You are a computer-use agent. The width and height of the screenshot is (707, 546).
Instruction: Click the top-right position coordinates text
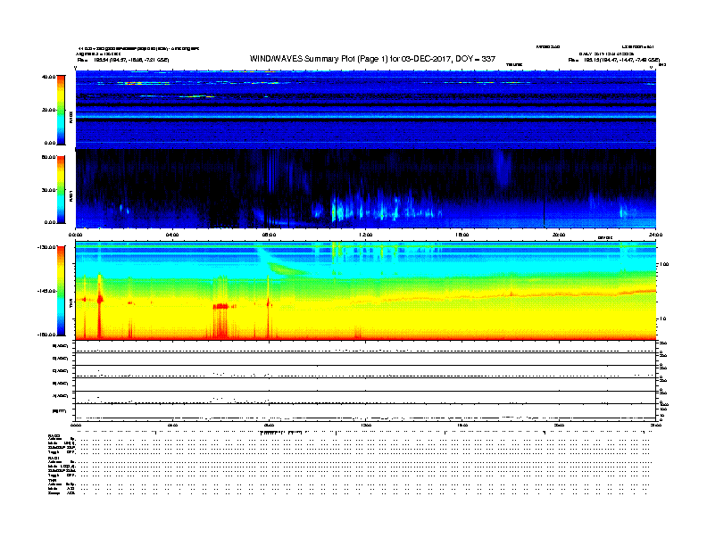coord(614,60)
